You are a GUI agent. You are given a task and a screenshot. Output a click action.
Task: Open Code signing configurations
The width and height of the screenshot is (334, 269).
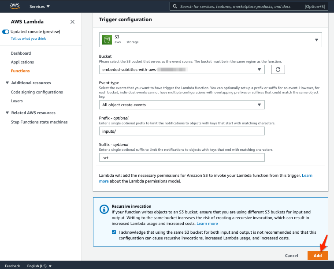pyautogui.click(x=37, y=92)
